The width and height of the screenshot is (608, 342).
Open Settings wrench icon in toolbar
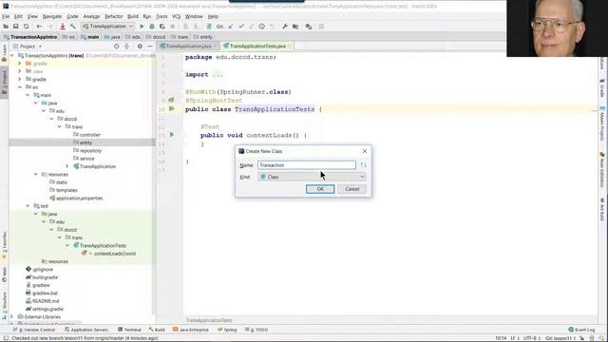[x=285, y=27]
